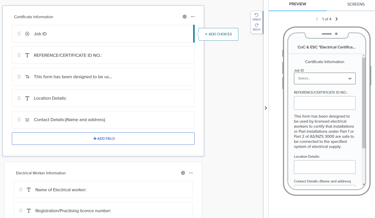Open Electrical Worker Information more options ellipsis
The height and width of the screenshot is (218, 375).
(x=191, y=173)
